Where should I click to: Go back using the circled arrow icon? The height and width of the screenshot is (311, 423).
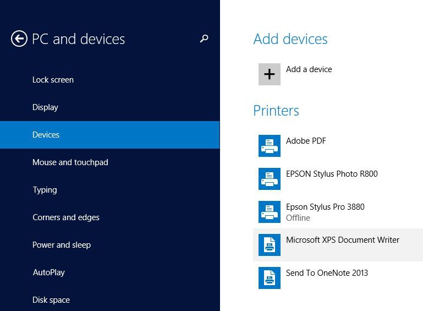(19, 39)
